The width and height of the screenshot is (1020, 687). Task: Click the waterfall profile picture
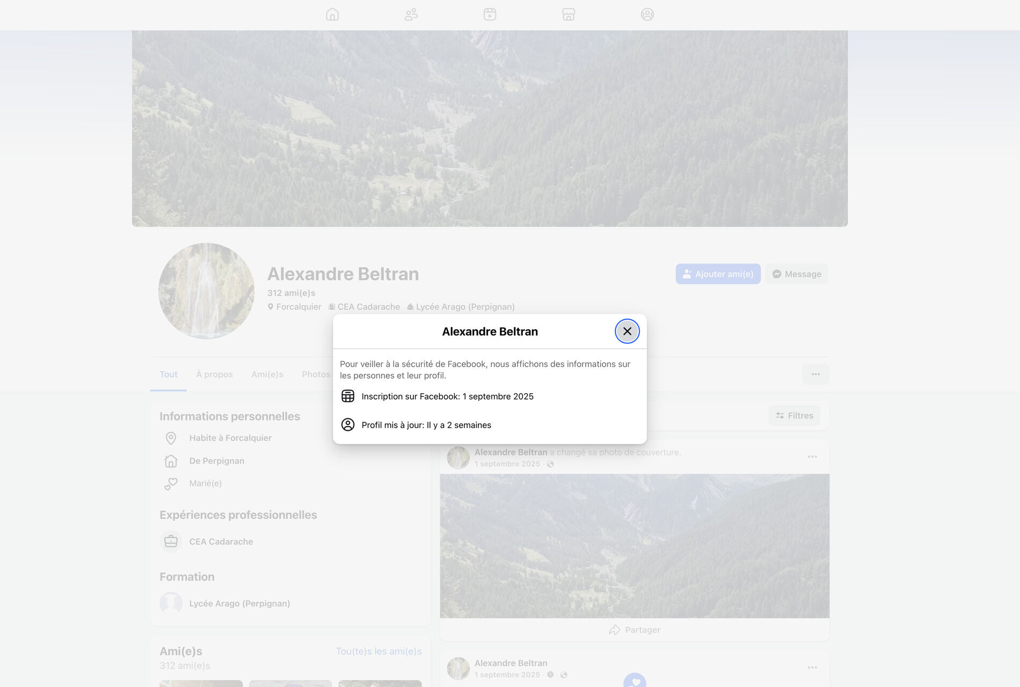click(x=206, y=291)
